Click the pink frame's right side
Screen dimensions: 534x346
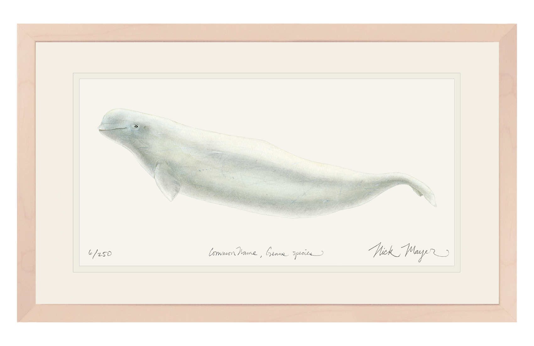[509, 173]
